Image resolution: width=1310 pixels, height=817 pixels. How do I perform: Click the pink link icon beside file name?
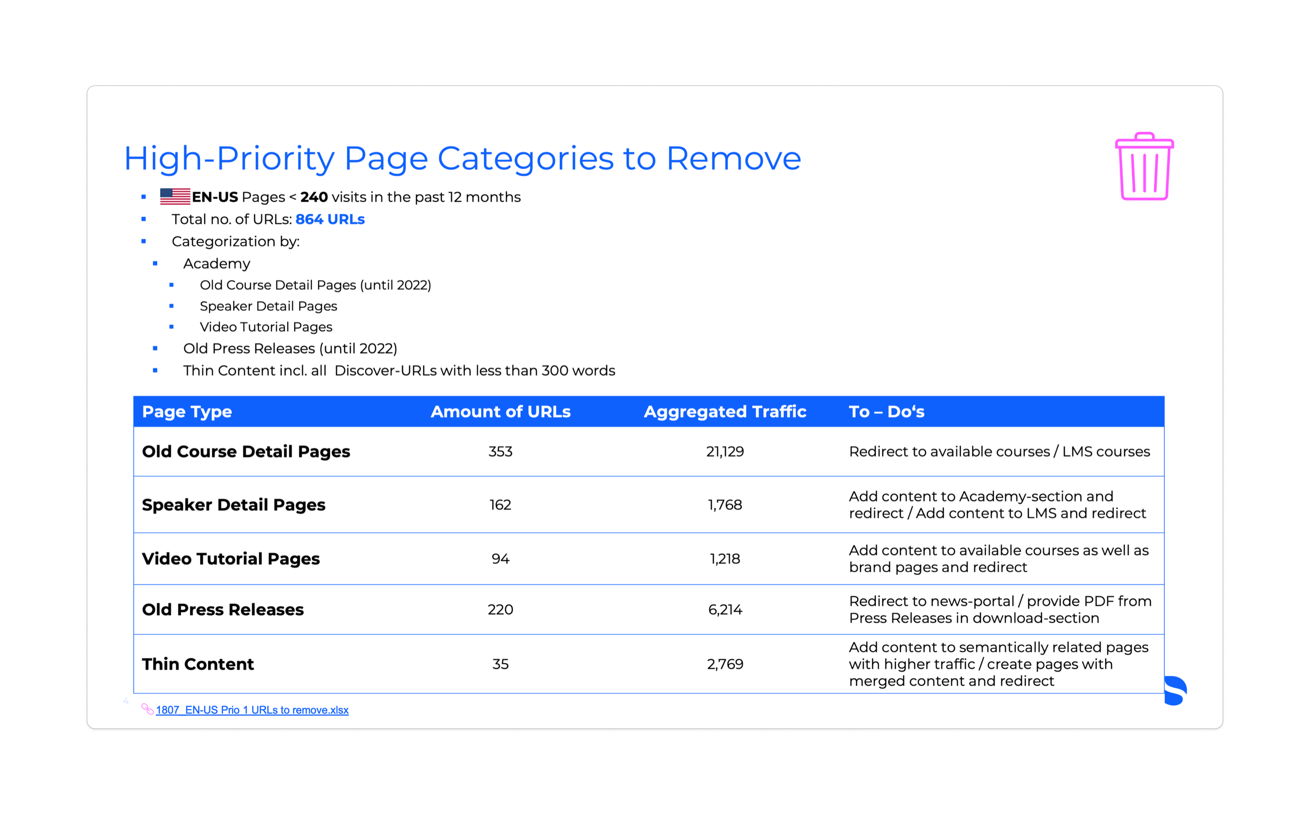point(147,709)
